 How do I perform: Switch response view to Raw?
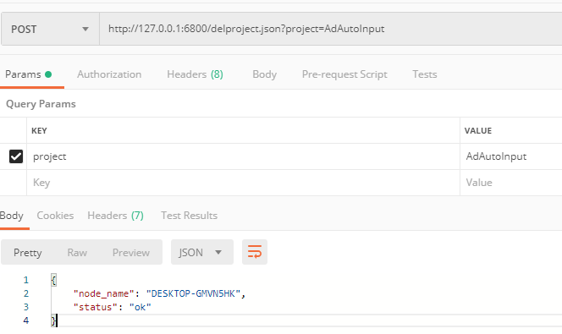click(77, 253)
